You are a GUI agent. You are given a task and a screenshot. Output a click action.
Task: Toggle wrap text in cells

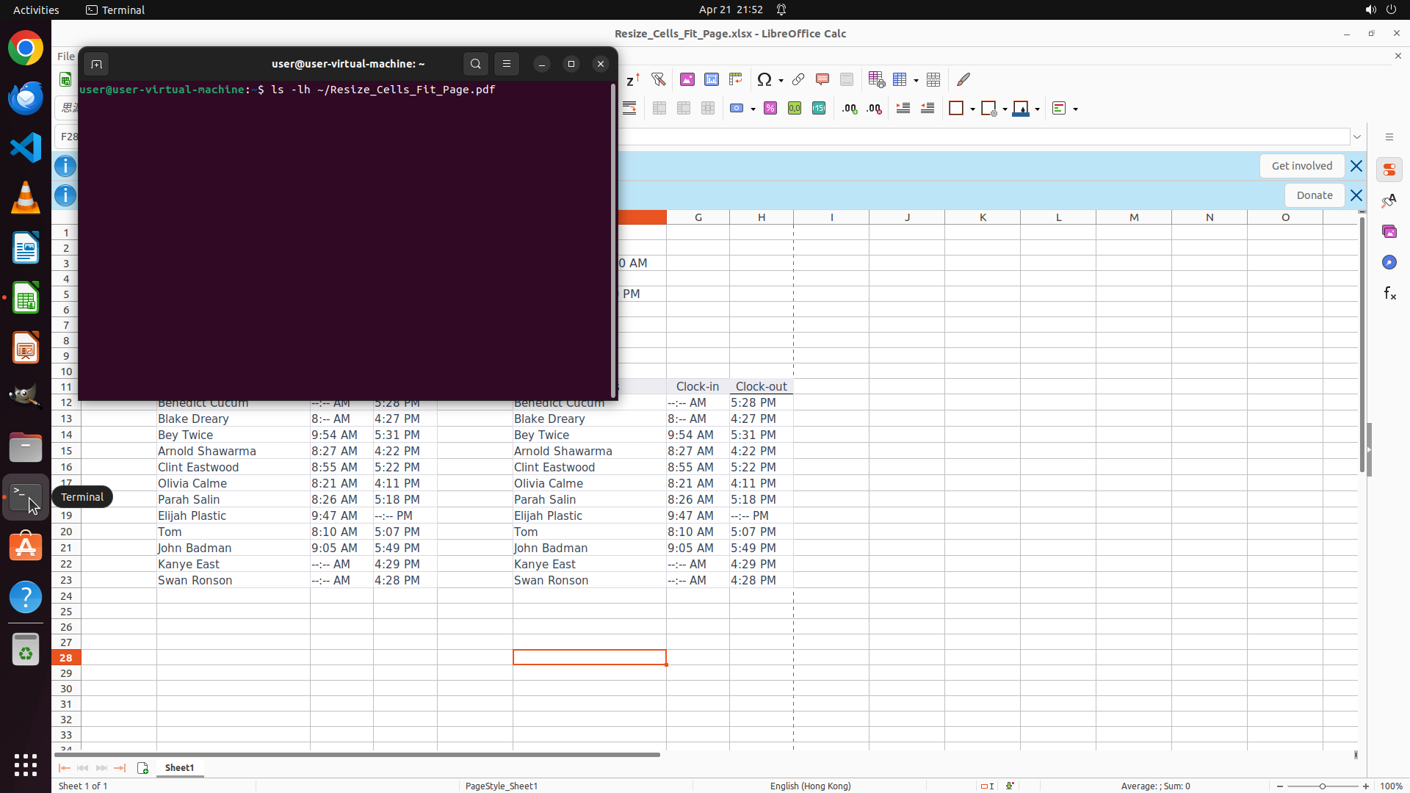coord(629,109)
